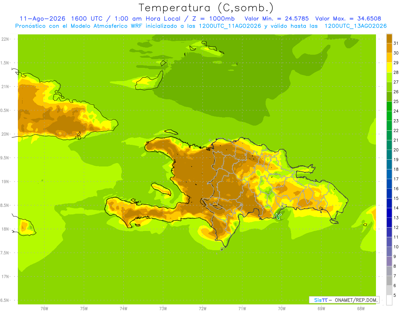Viewport: 405px width, 313px height.
Task: Click the "76W" longitude label
Action: (x=44, y=309)
